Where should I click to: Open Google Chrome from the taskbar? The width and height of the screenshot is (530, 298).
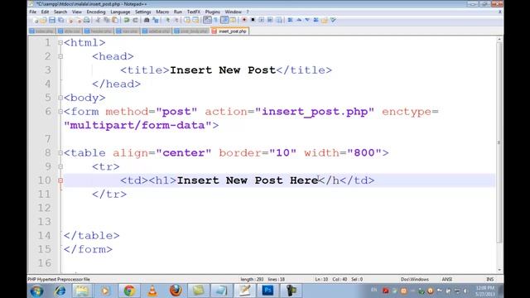point(129,291)
